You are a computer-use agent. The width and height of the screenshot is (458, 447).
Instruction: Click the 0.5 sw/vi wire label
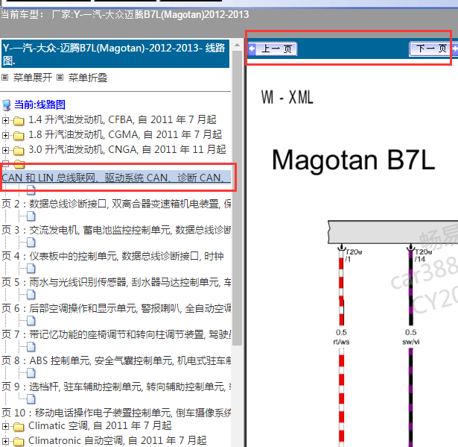pos(410,337)
